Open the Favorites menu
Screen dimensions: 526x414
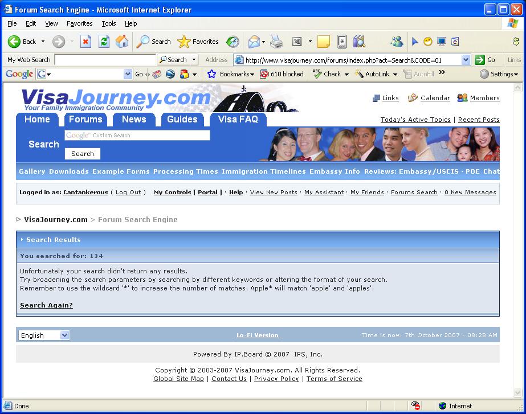80,23
